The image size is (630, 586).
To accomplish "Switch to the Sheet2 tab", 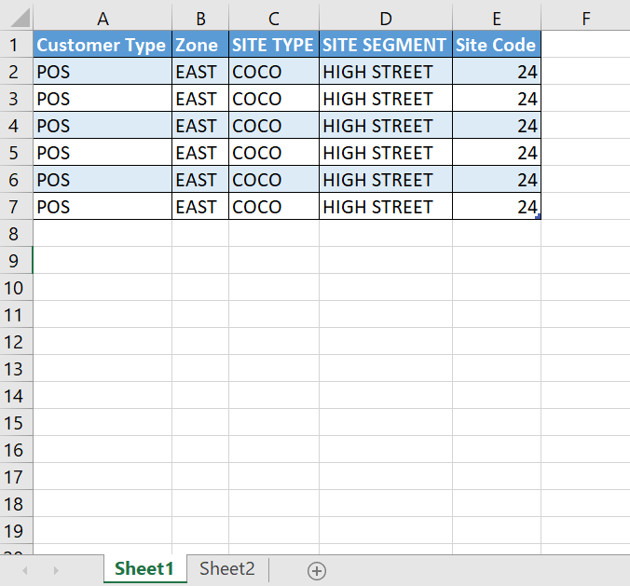I will click(x=227, y=568).
